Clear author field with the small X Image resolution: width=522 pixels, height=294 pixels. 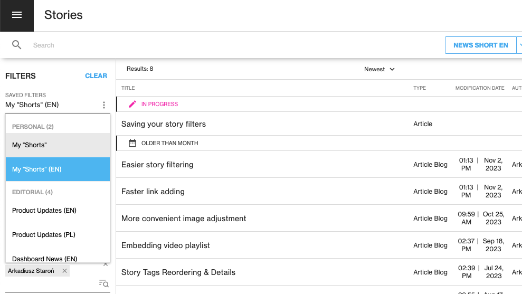point(106,264)
